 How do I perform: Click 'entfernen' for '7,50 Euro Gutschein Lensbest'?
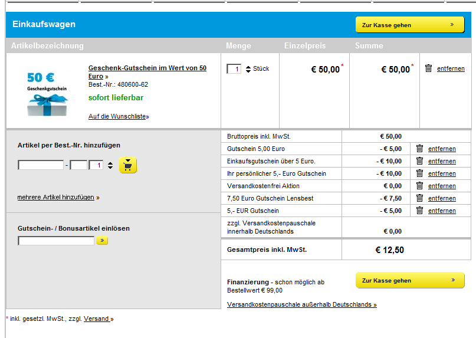click(x=442, y=198)
